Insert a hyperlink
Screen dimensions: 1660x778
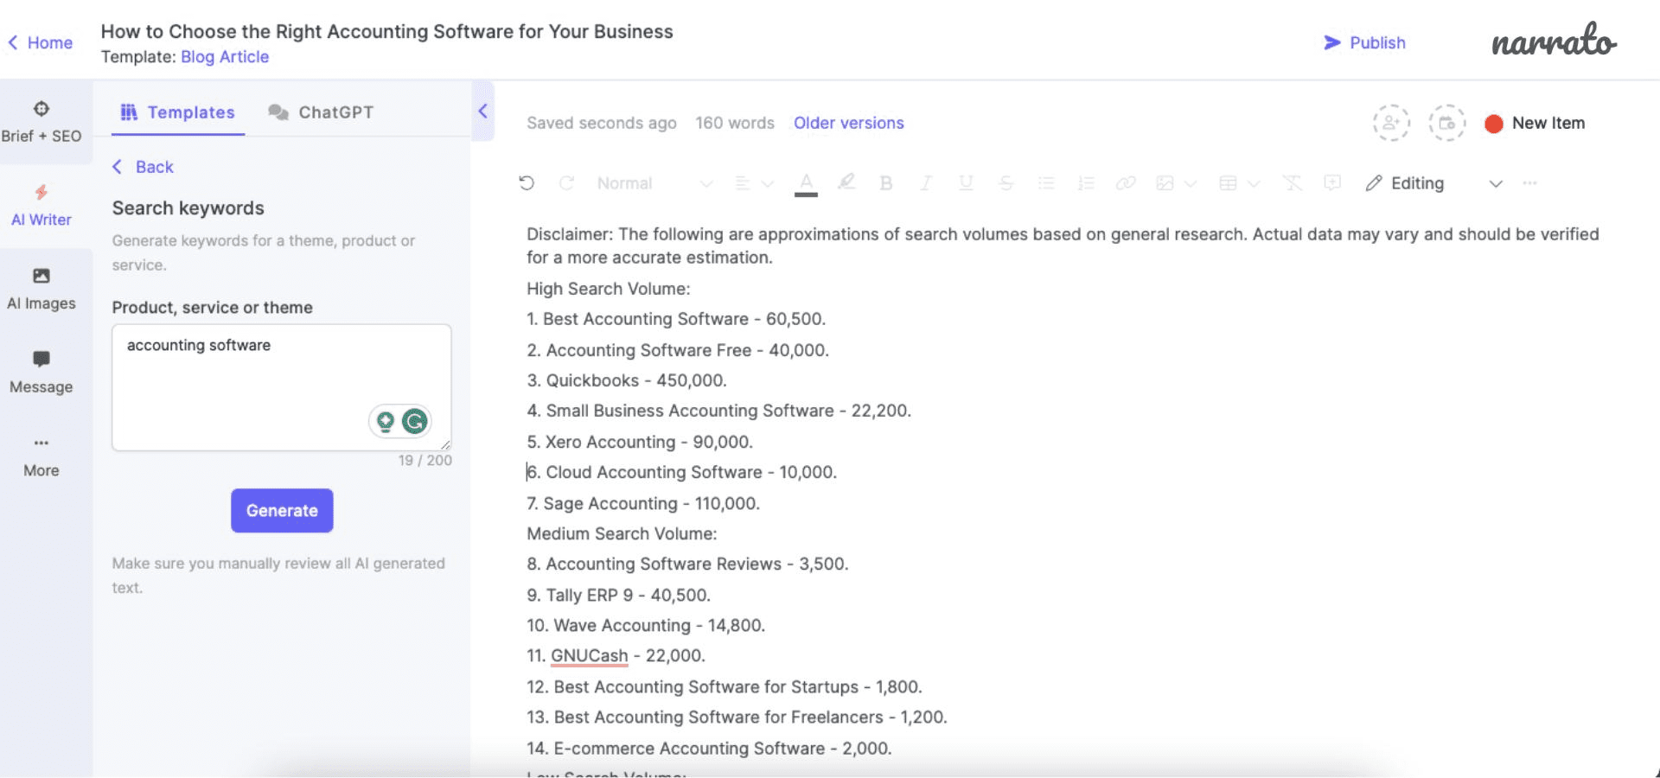(1126, 183)
